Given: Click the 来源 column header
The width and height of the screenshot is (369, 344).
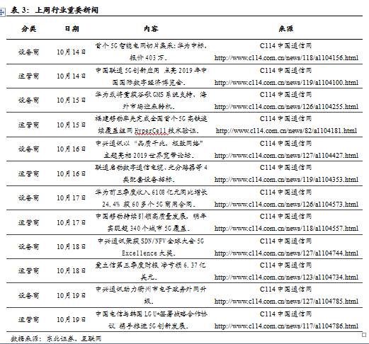Looking at the screenshot, I should tap(286, 29).
